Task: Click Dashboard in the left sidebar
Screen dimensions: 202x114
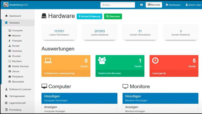Action: [x=15, y=16]
